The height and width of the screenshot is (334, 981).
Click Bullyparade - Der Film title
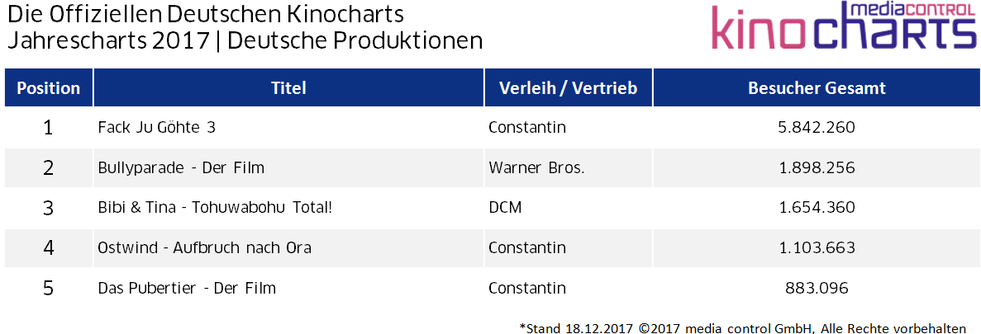[182, 168]
